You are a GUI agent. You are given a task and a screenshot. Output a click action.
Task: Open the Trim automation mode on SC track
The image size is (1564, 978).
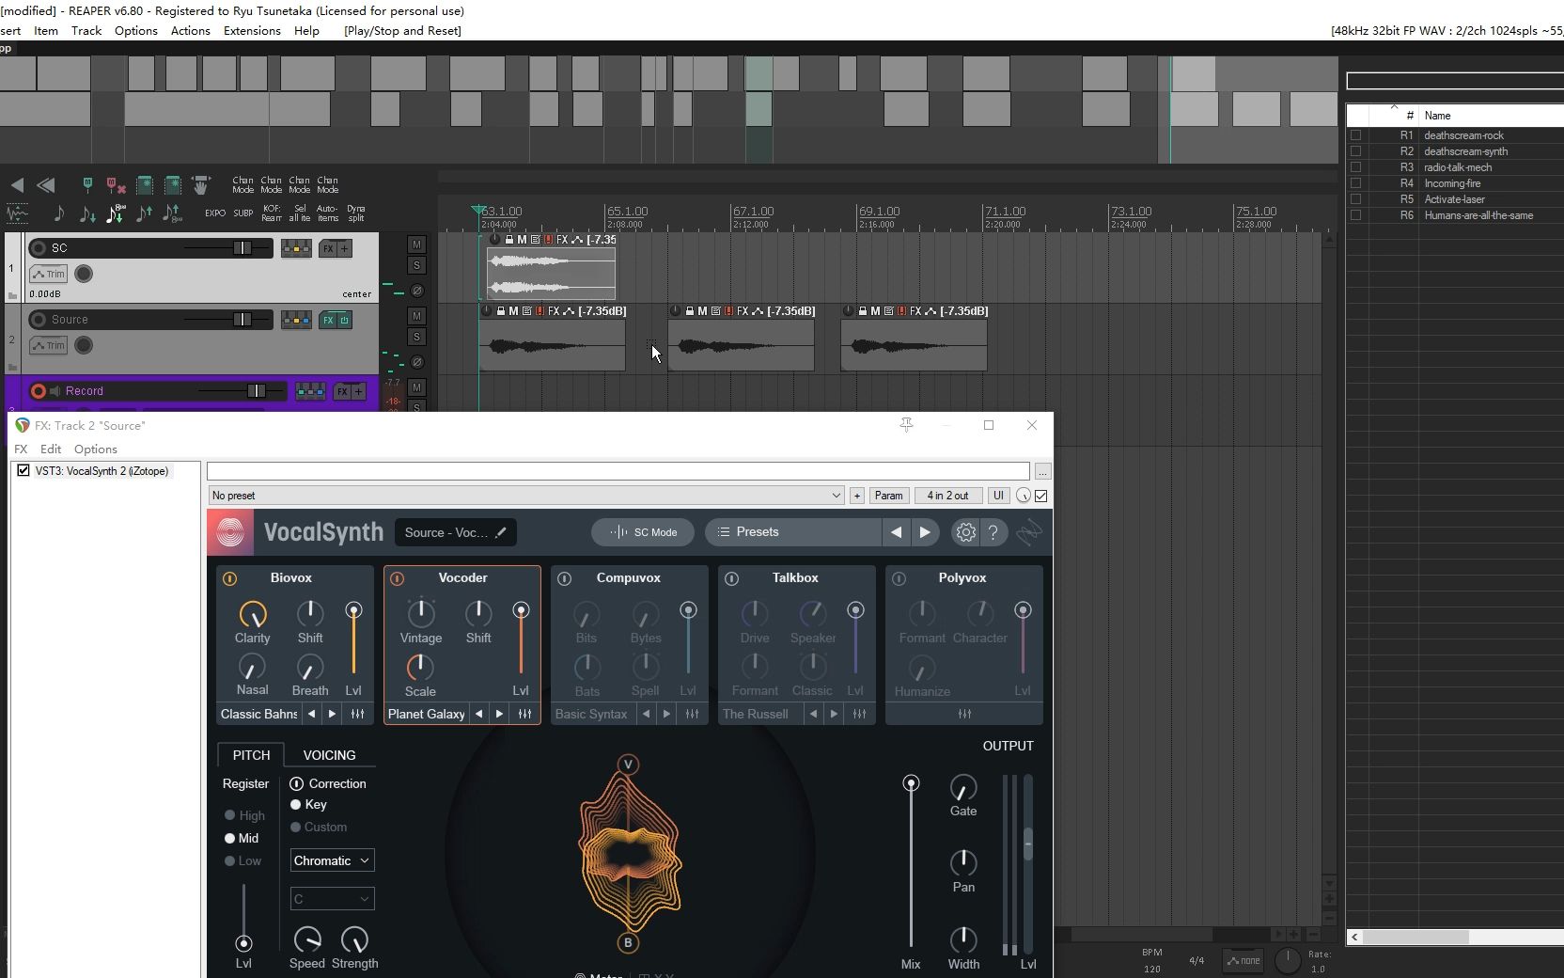[x=48, y=275]
